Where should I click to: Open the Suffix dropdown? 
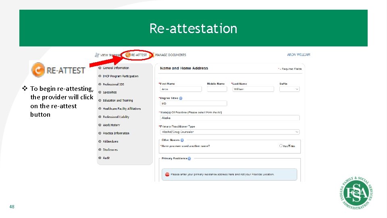pos(289,89)
